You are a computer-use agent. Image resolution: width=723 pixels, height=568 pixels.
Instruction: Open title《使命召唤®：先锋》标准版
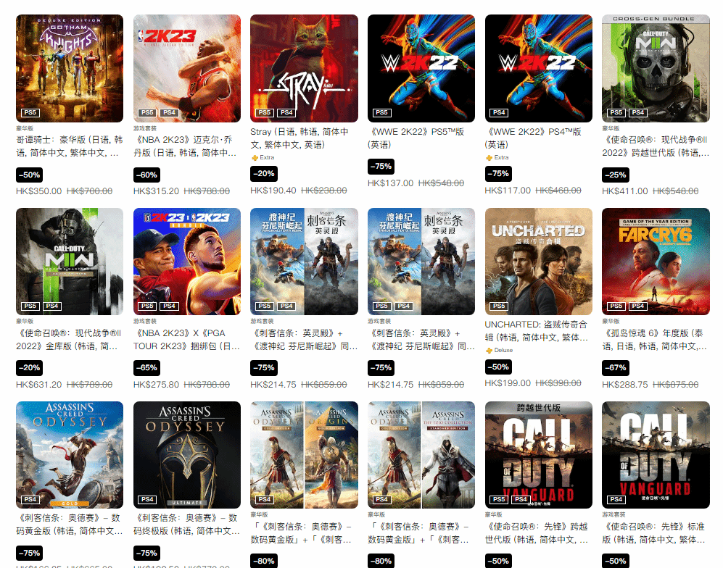pos(655,533)
